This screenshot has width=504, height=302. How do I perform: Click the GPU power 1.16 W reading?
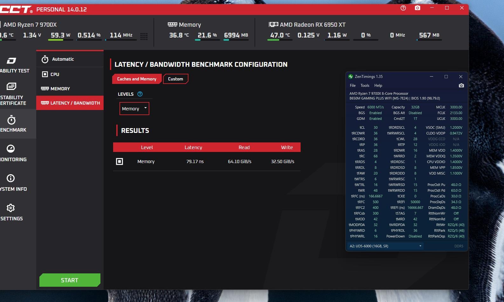coord(337,35)
